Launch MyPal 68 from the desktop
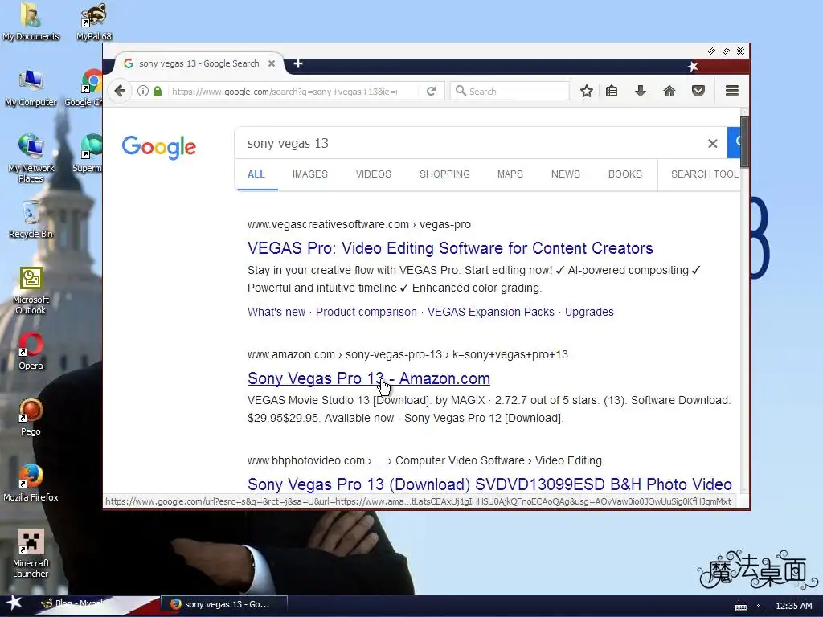823x617 pixels. [x=94, y=22]
